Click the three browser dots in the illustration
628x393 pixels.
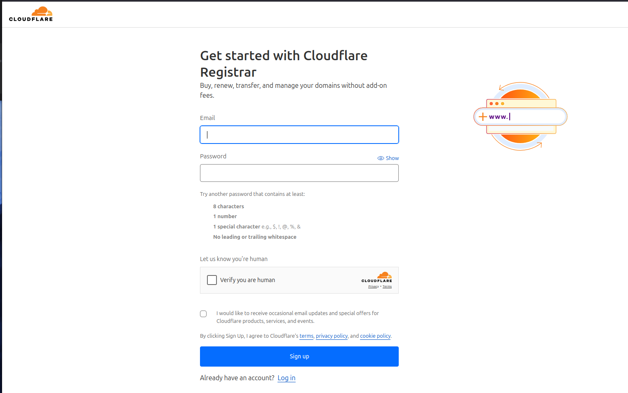coord(497,104)
